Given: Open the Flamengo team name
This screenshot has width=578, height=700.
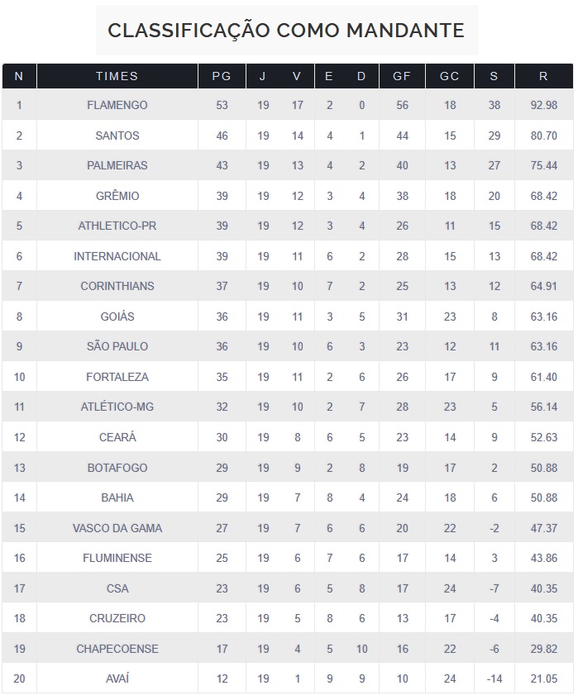Looking at the screenshot, I should pyautogui.click(x=117, y=105).
